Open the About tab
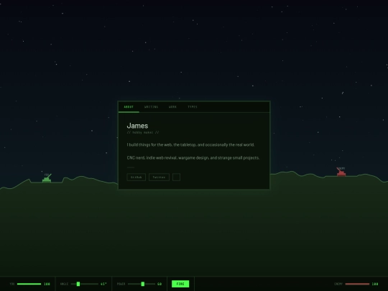The width and height of the screenshot is (388, 291). point(129,107)
